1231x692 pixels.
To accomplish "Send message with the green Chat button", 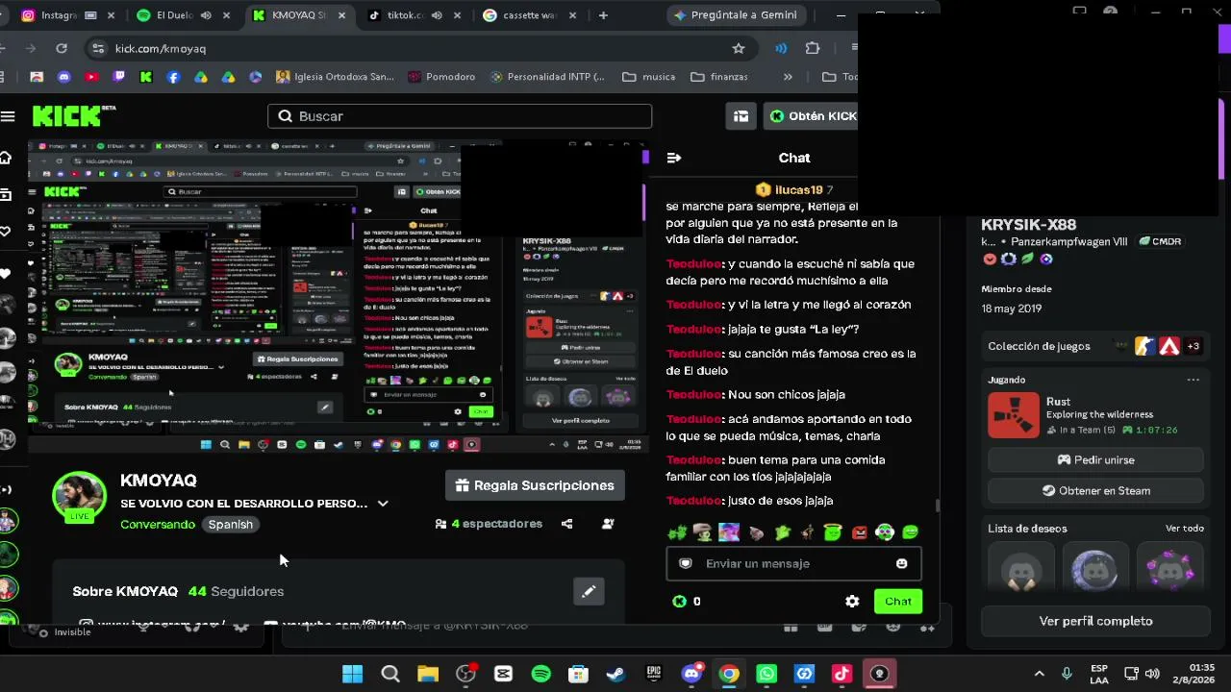I will [x=898, y=602].
